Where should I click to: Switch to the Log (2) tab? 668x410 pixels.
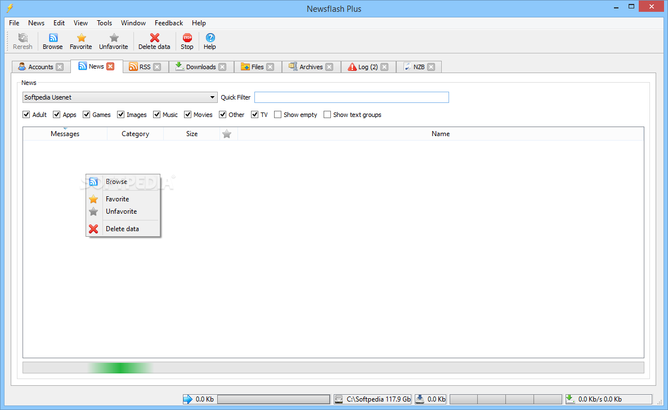pos(367,67)
